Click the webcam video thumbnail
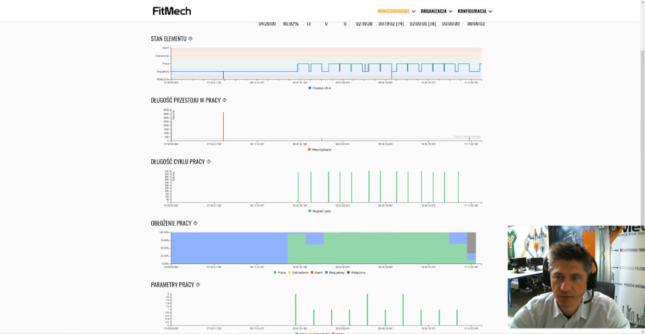The image size is (645, 334). (x=576, y=277)
